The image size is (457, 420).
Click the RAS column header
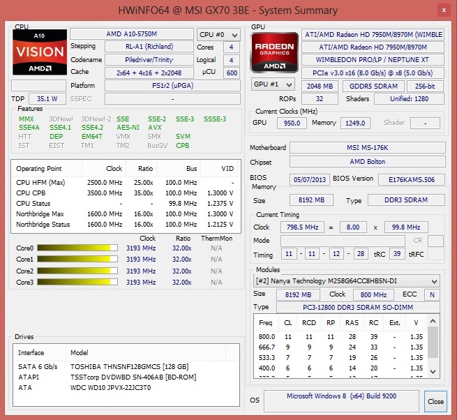pyautogui.click(x=352, y=323)
